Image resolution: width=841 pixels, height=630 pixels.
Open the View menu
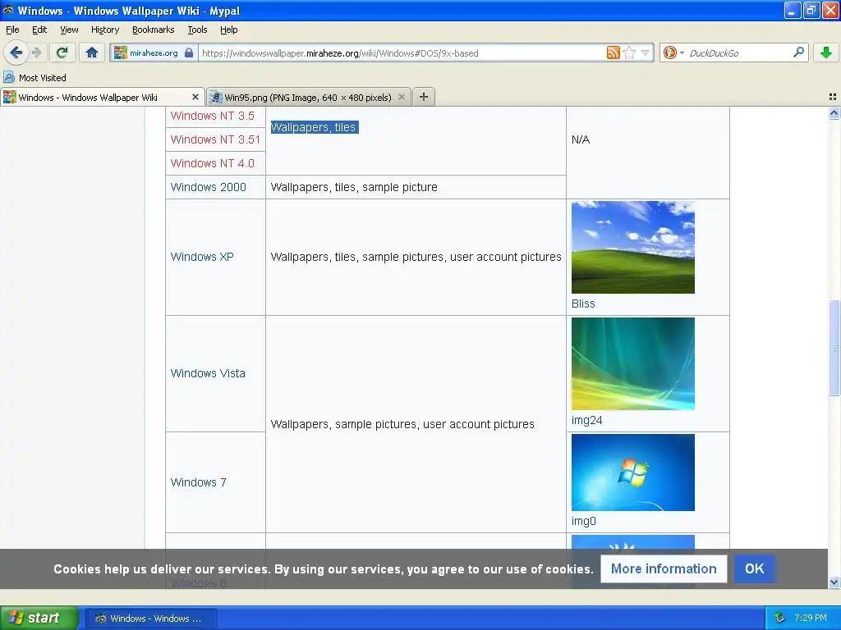(x=69, y=30)
